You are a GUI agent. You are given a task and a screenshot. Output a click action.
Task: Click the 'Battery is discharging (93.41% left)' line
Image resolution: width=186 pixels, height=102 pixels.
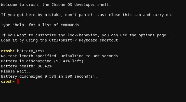(42, 61)
